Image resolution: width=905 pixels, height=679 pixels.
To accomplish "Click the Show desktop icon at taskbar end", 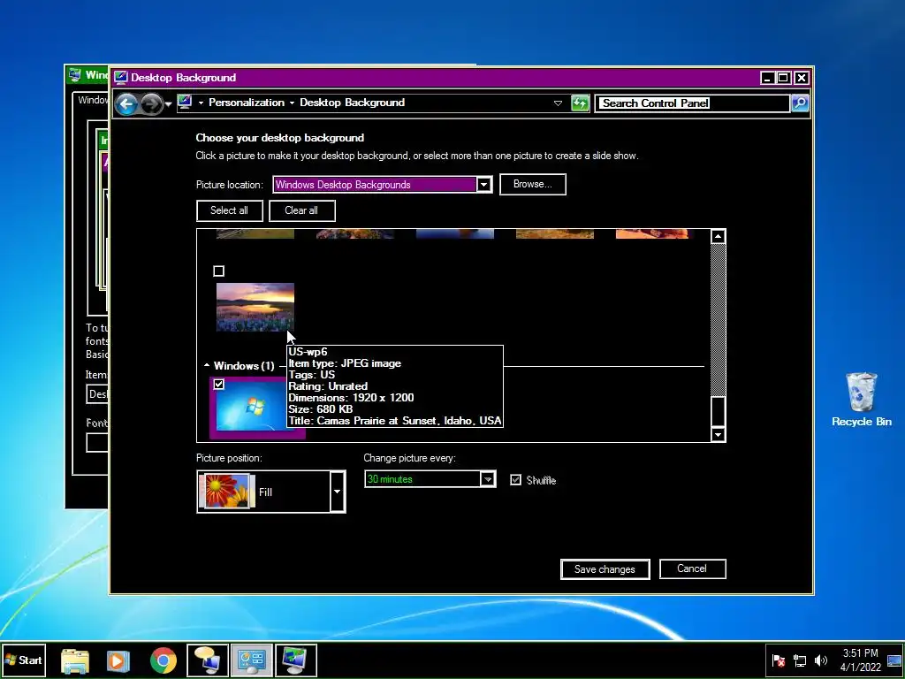I will click(894, 660).
